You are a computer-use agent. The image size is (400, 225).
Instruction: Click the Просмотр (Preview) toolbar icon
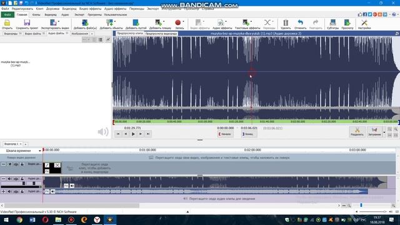[347, 22]
